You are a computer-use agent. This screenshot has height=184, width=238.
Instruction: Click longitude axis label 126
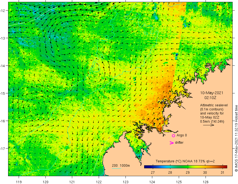click(206, 182)
